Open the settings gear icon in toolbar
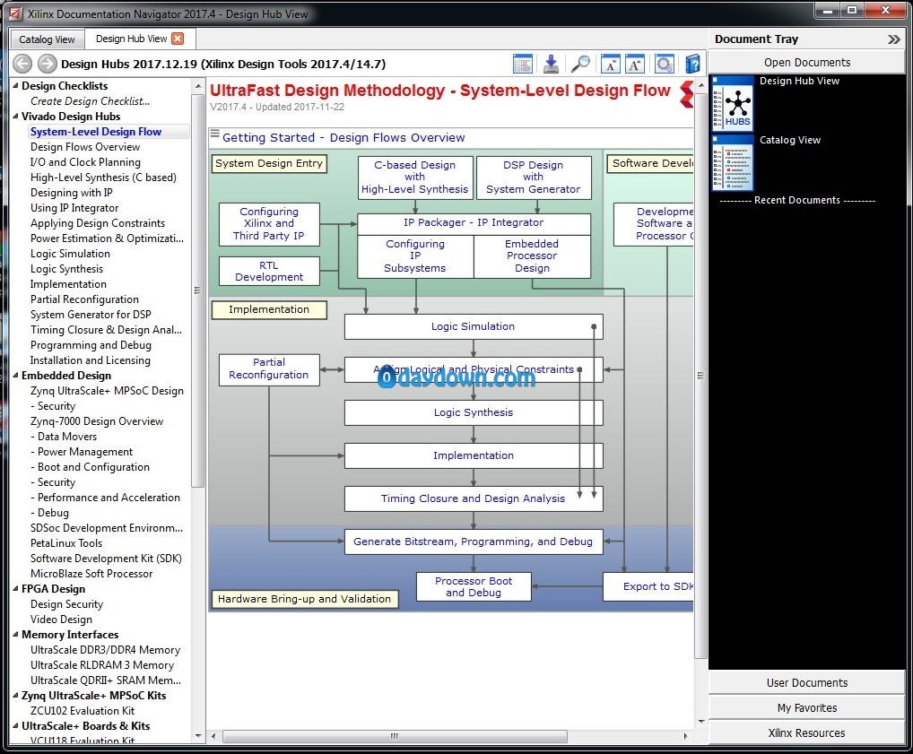 pos(664,64)
